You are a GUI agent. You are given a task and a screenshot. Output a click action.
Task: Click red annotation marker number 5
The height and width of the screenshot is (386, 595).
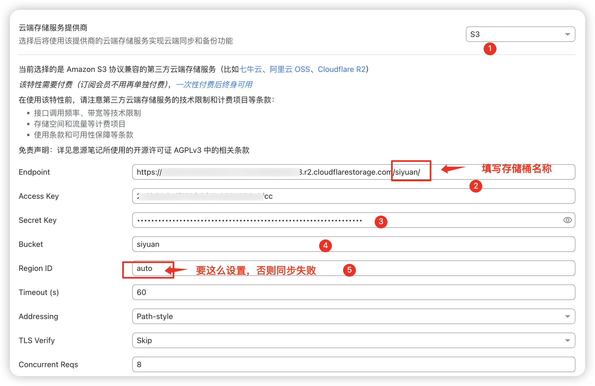[x=349, y=270]
